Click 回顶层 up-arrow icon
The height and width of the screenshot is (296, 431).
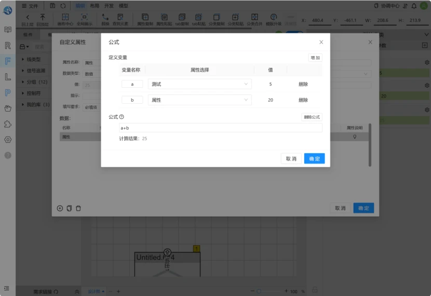tap(43, 17)
